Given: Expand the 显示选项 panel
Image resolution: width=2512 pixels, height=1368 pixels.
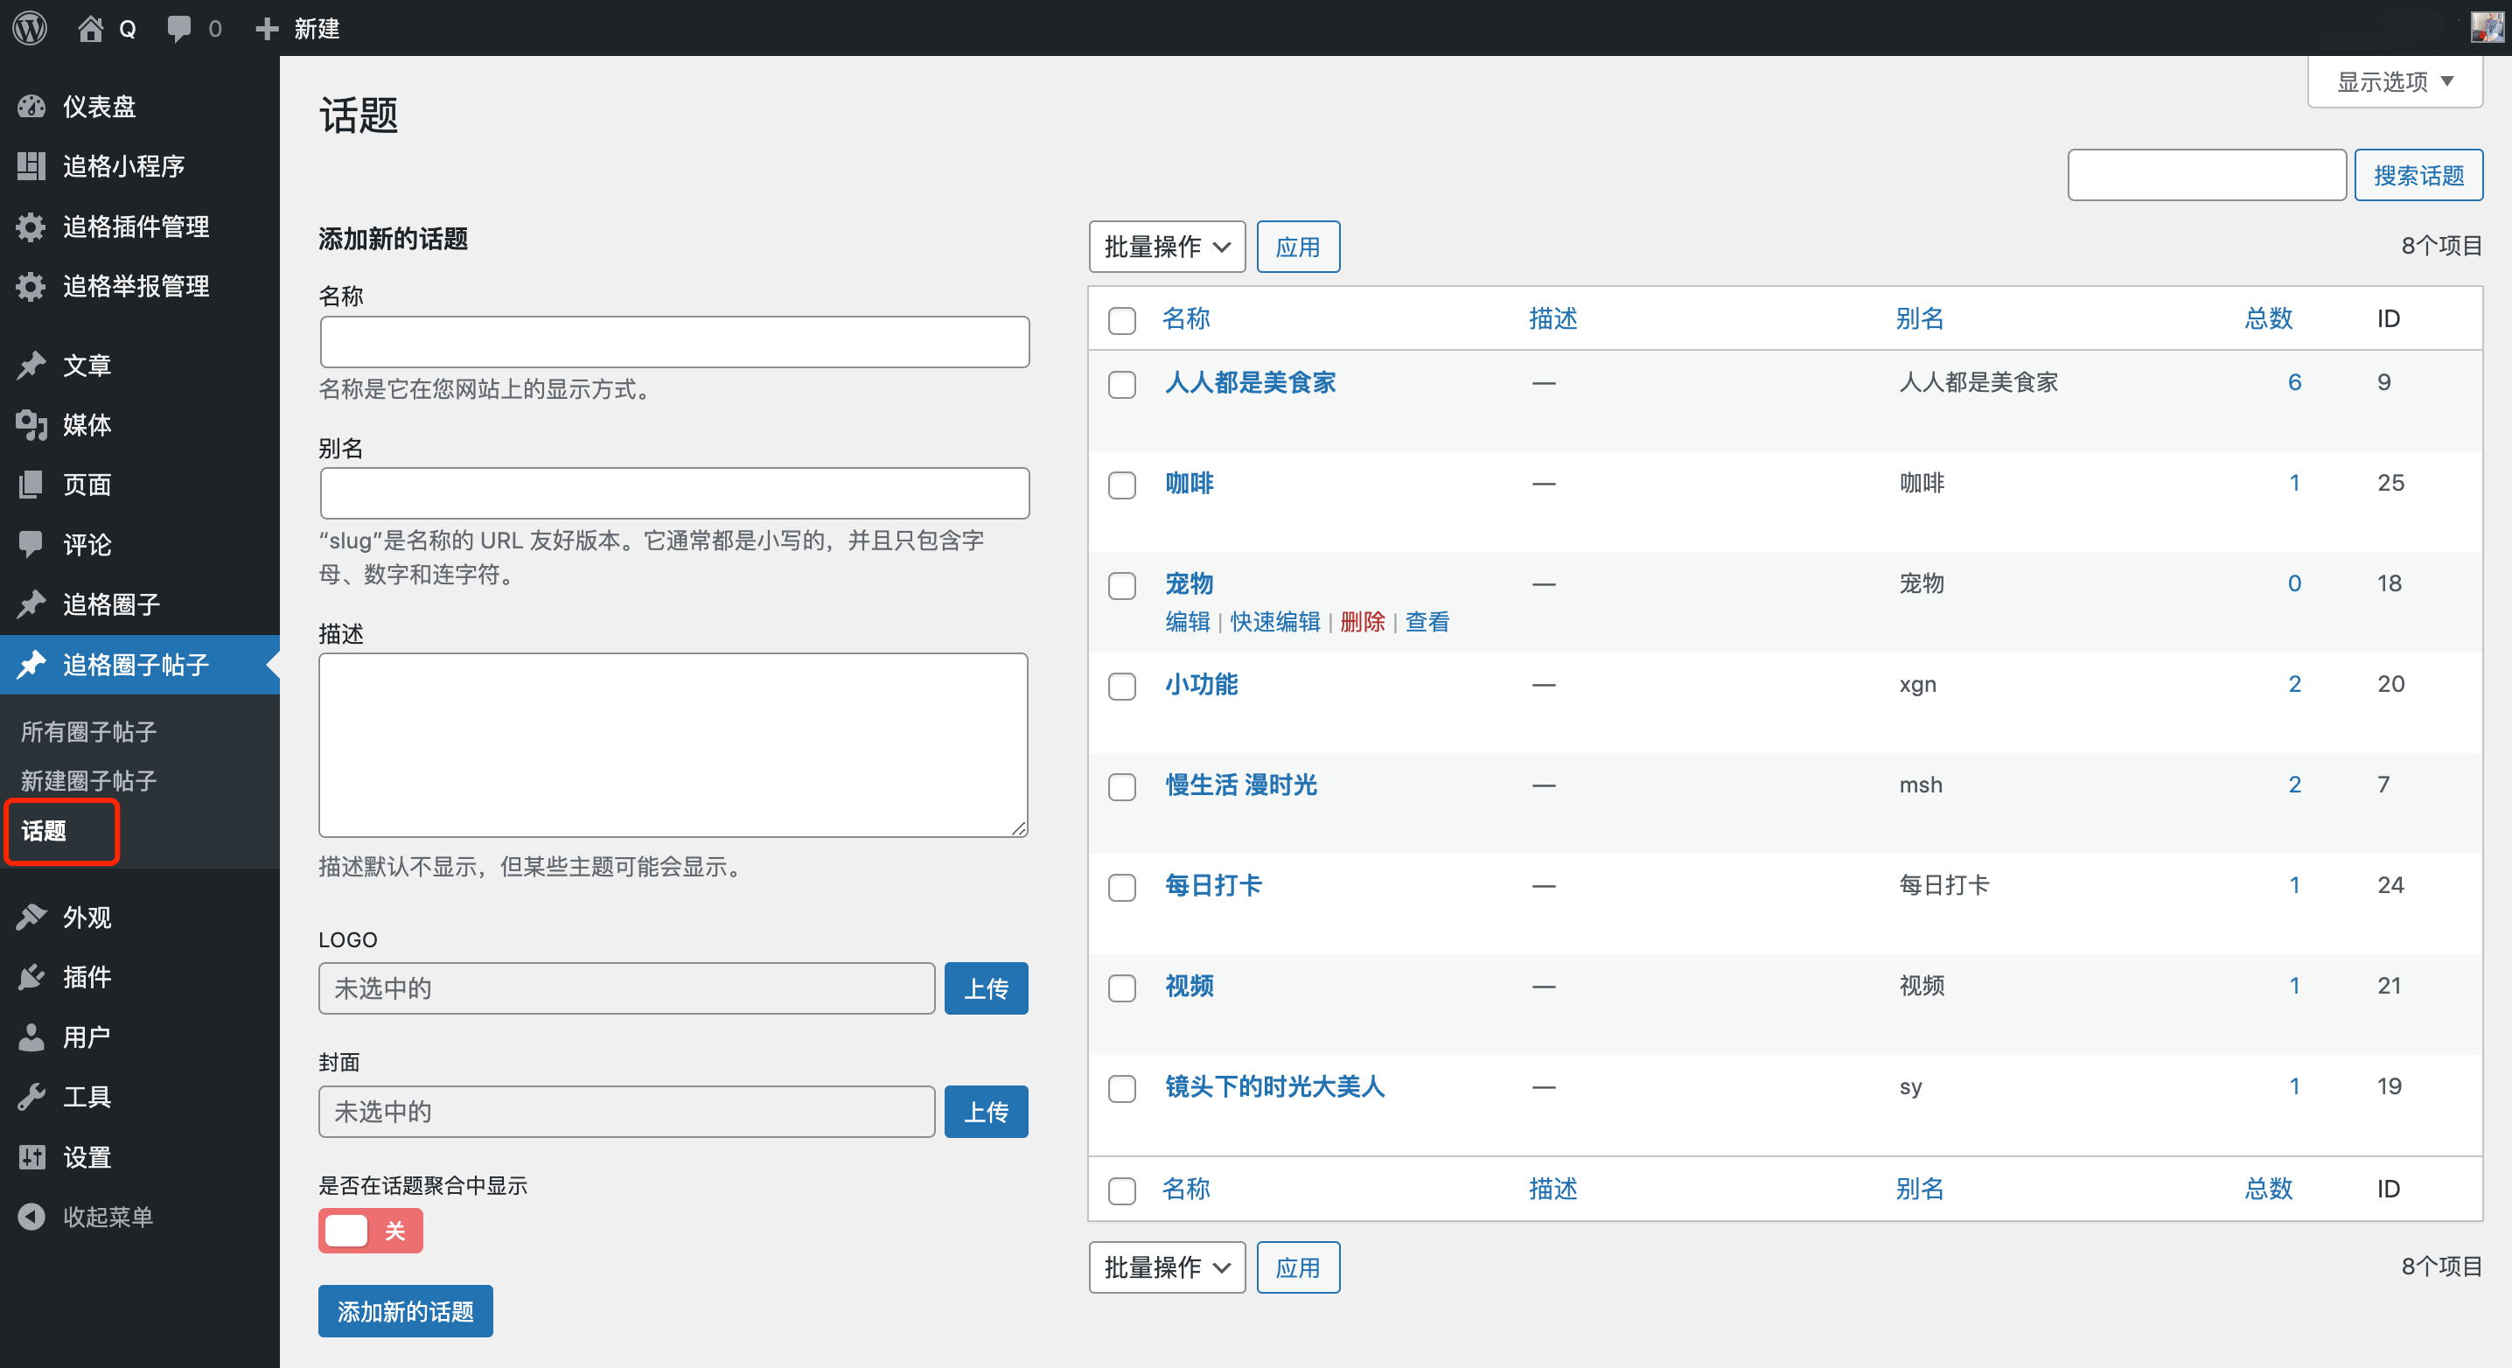Looking at the screenshot, I should pyautogui.click(x=2394, y=82).
